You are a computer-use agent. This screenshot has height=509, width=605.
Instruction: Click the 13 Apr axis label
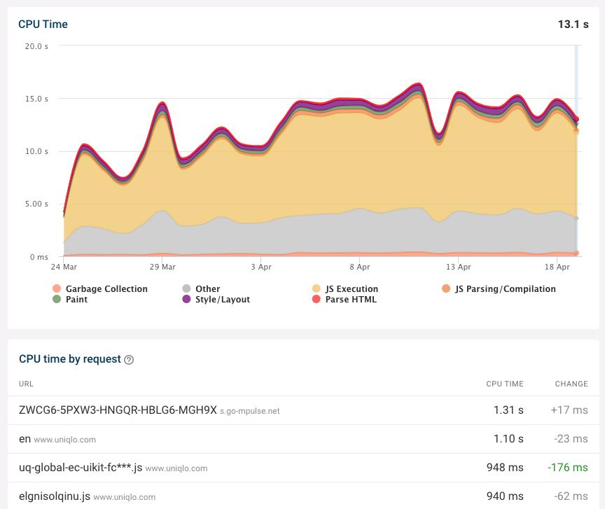(459, 267)
